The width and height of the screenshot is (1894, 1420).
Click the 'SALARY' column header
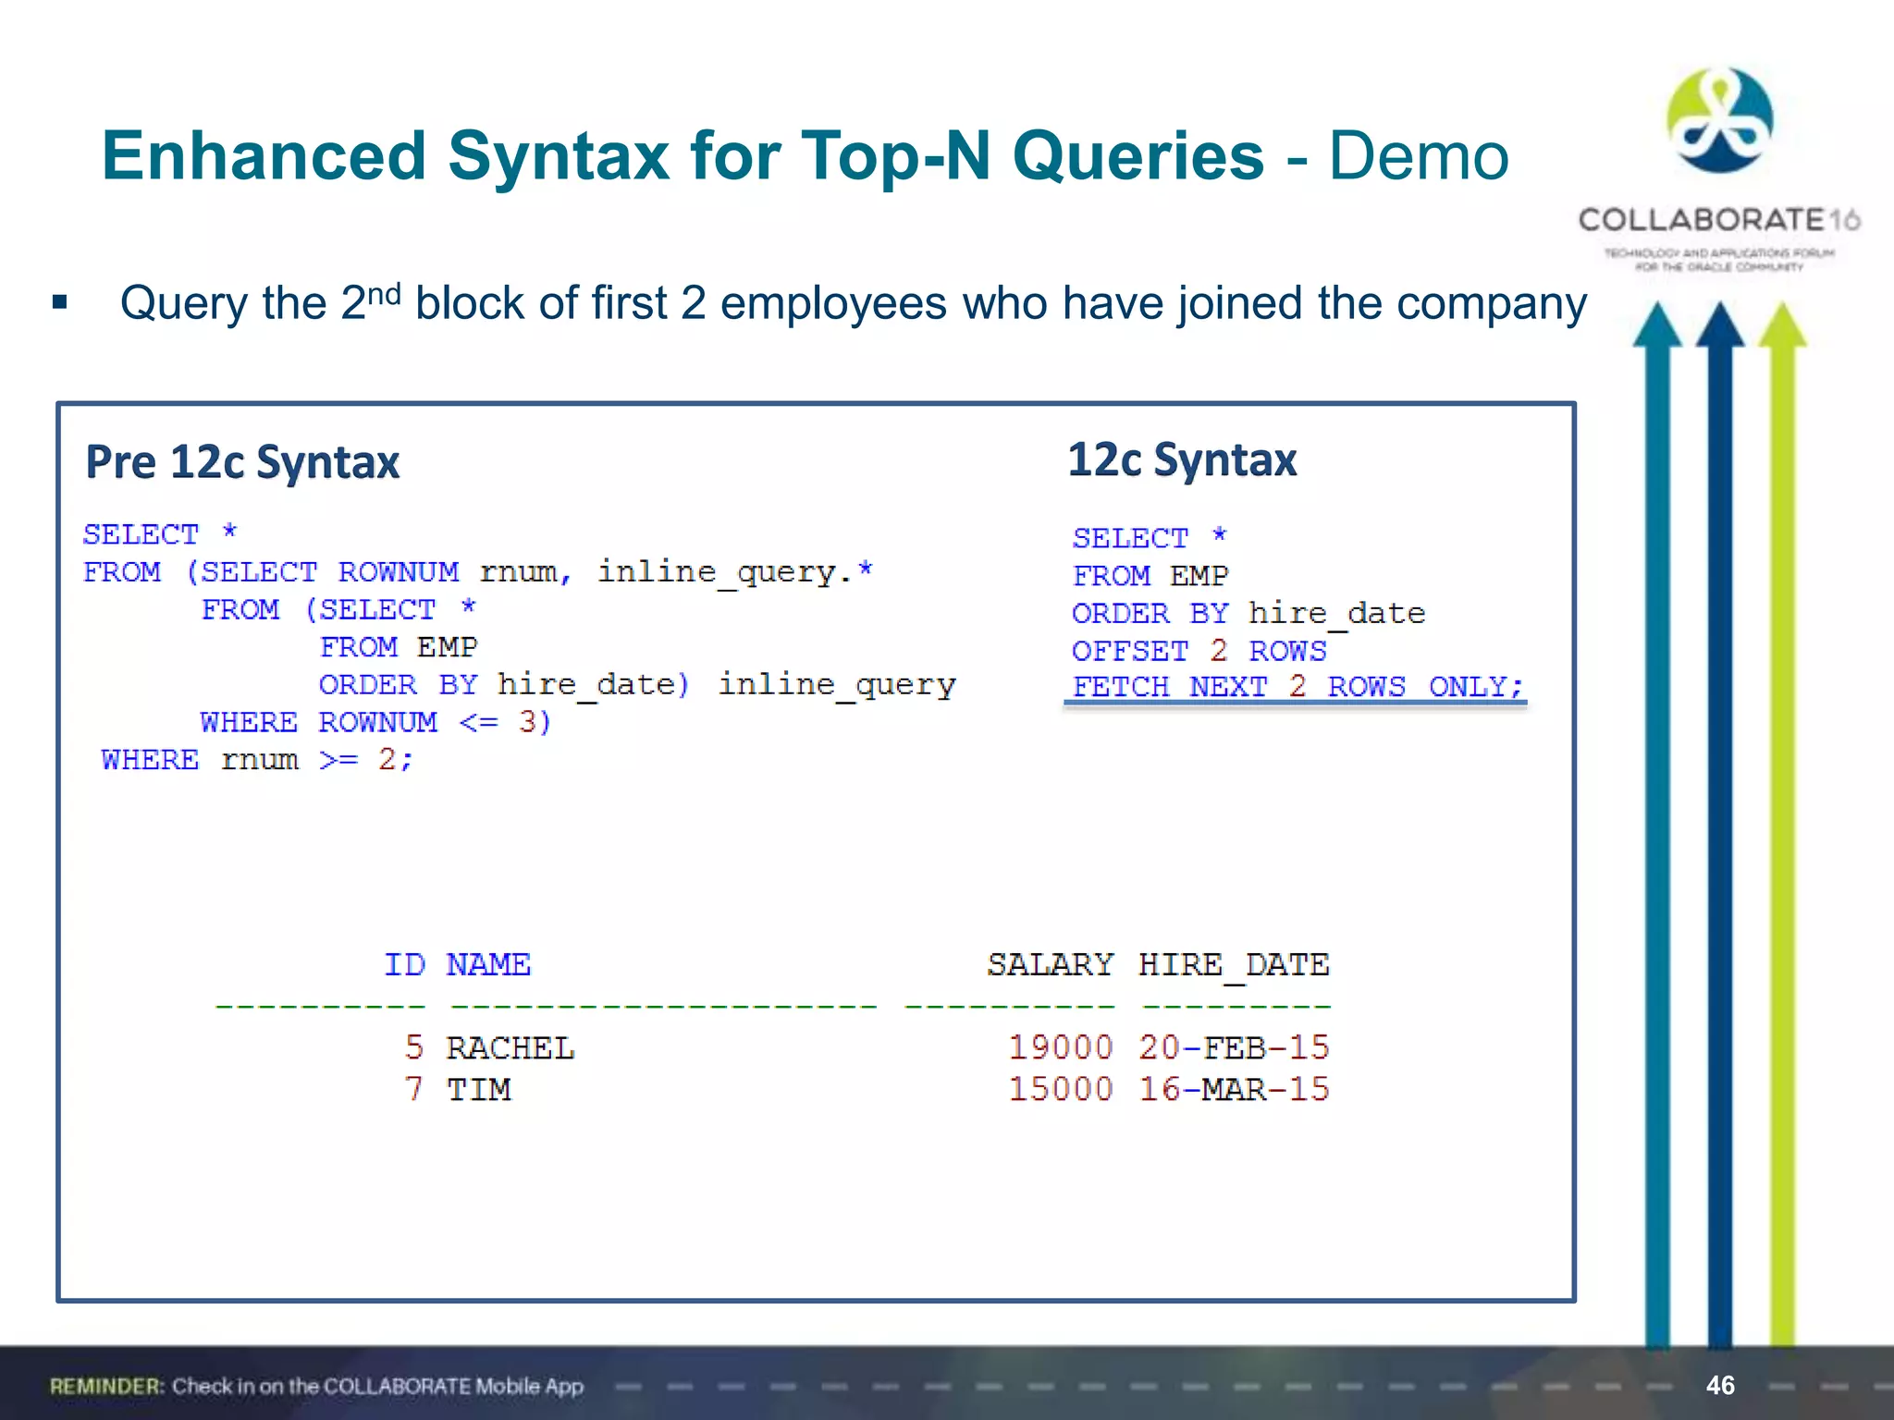click(x=1051, y=964)
